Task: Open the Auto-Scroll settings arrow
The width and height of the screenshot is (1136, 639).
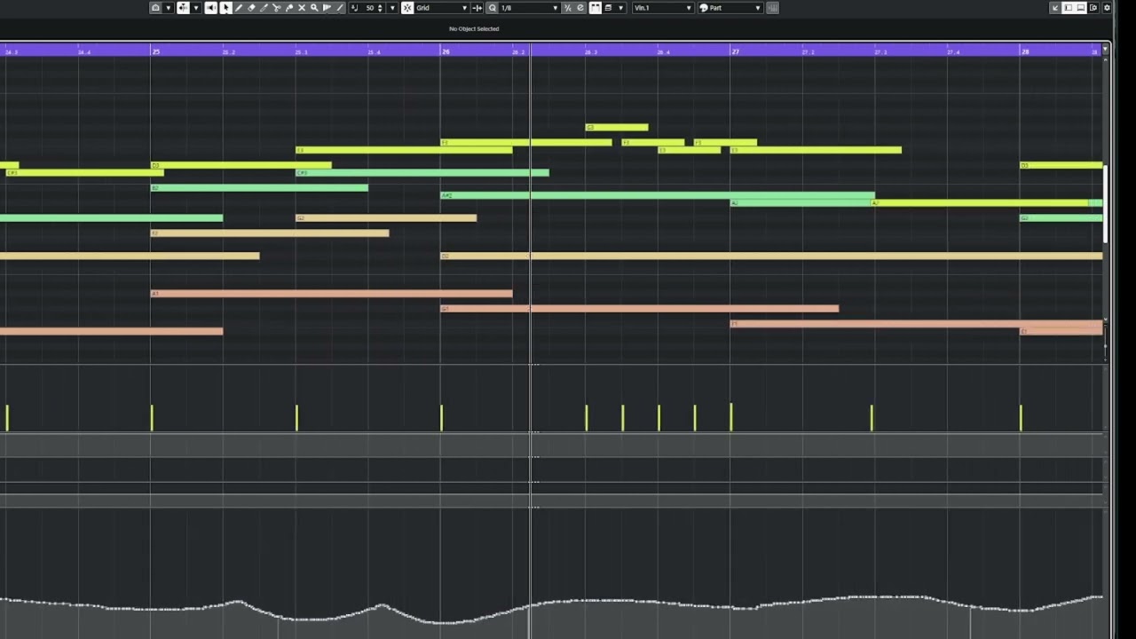Action: [x=196, y=7]
